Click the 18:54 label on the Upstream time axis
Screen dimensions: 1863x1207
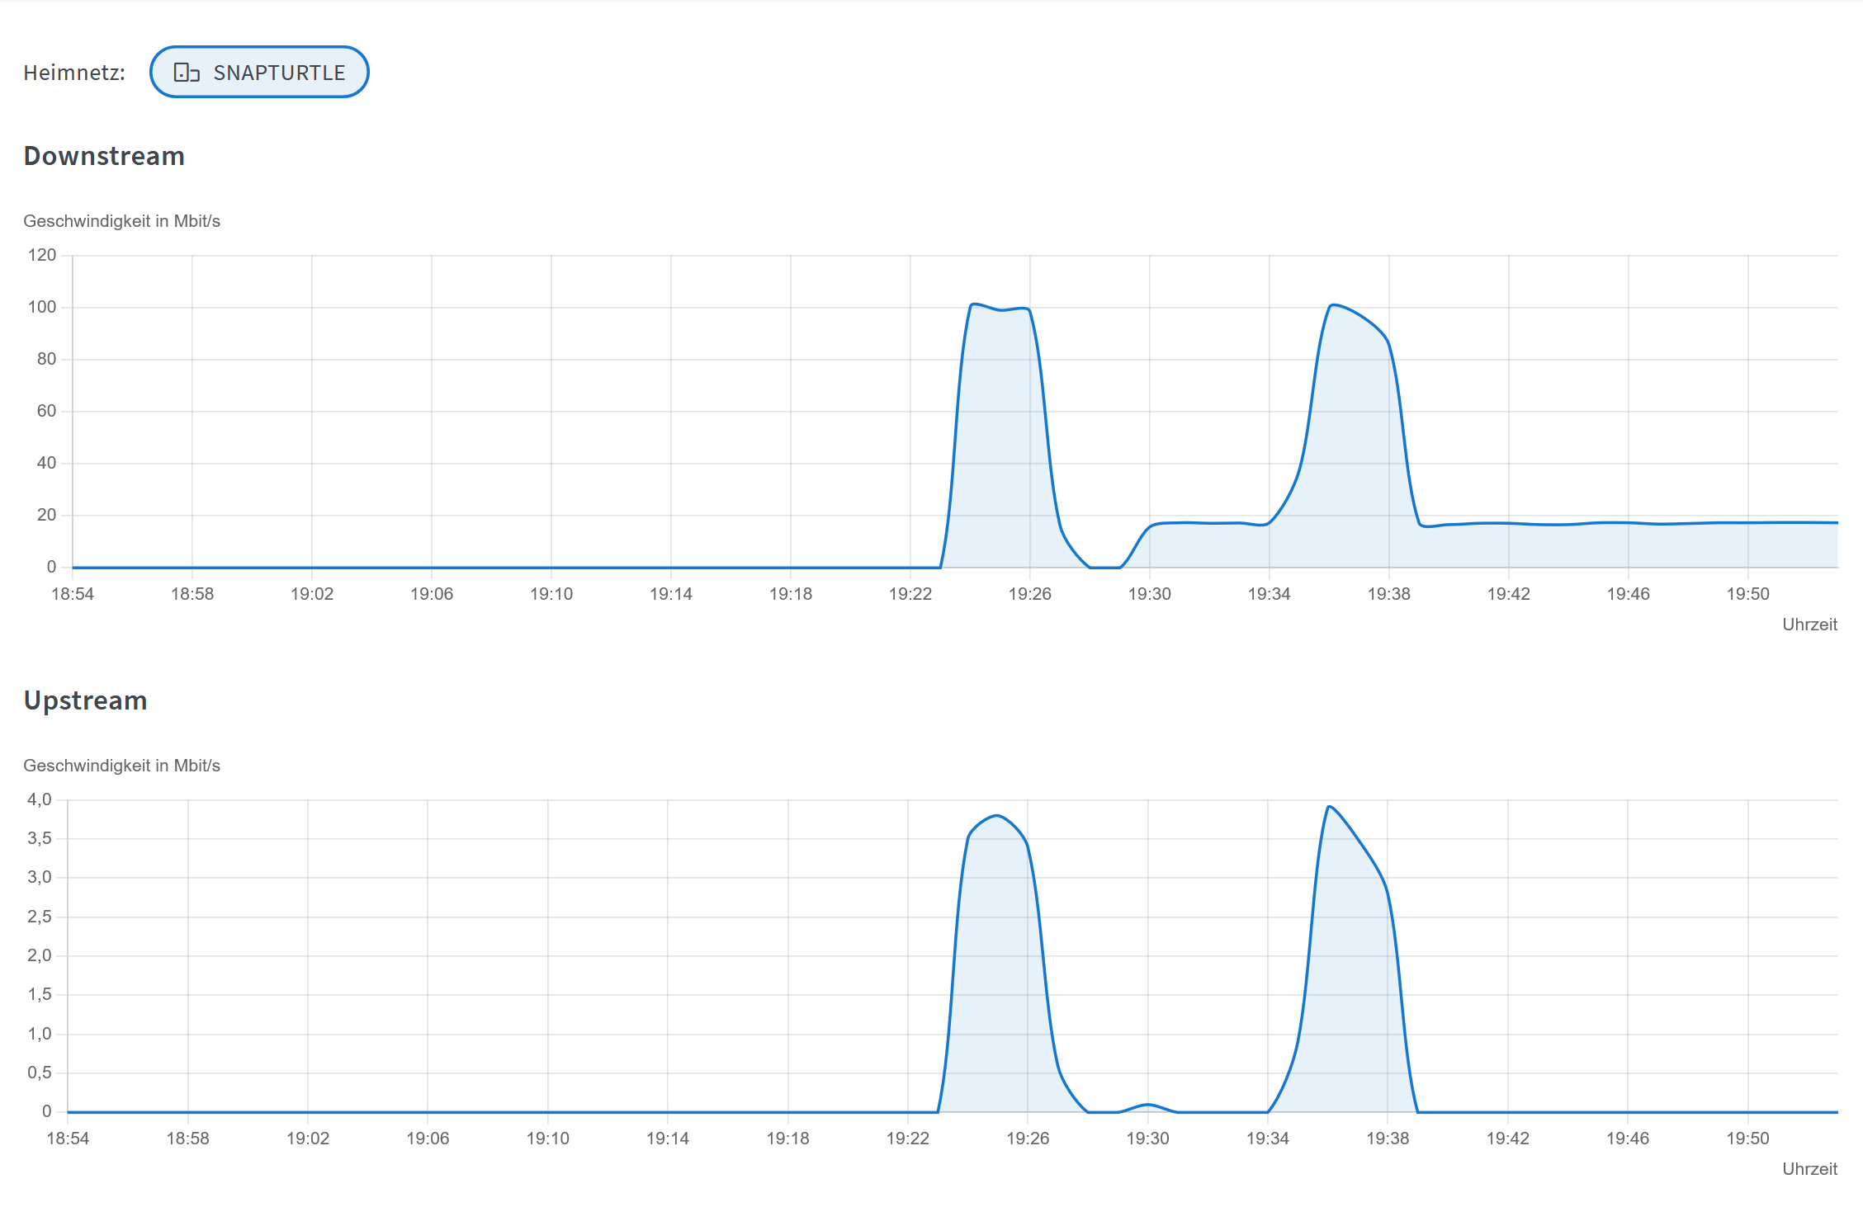click(68, 1139)
